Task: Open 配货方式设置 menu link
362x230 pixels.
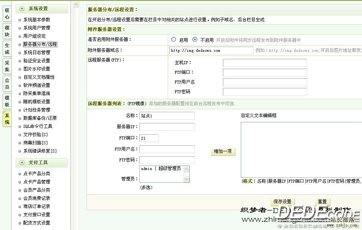Action: [x=37, y=223]
